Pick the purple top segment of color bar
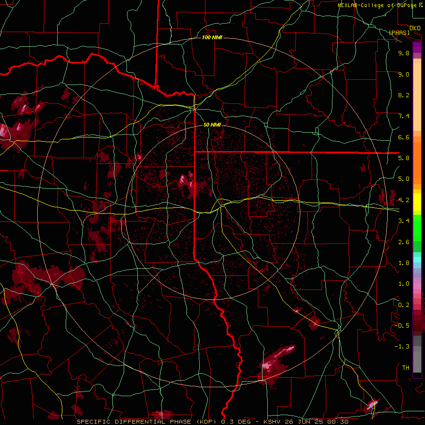 (417, 47)
